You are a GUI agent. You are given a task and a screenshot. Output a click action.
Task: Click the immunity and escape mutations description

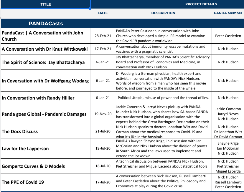pyautogui.click(x=163, y=49)
